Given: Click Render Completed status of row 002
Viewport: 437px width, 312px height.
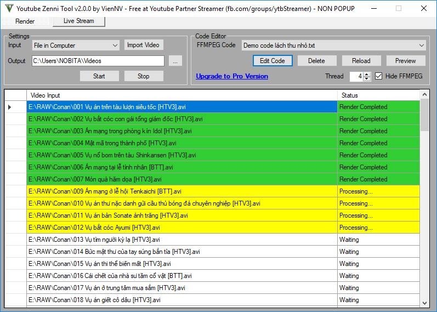Looking at the screenshot, I should point(378,119).
